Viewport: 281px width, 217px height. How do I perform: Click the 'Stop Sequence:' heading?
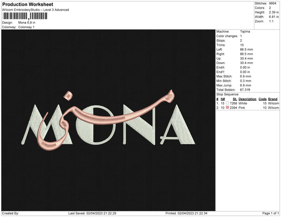coord(228,94)
